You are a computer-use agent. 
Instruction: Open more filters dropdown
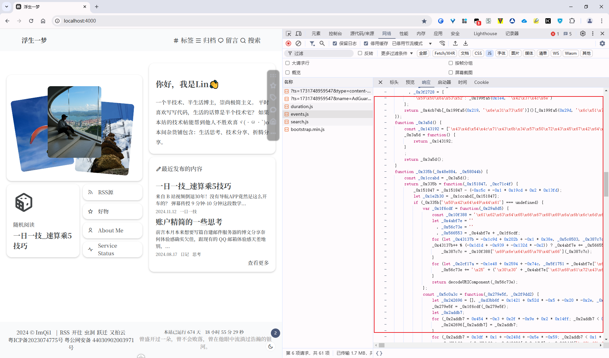397,53
